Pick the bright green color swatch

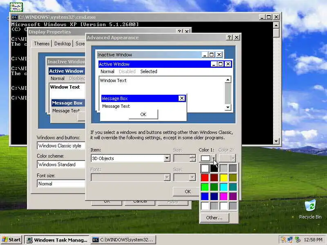[205, 187]
